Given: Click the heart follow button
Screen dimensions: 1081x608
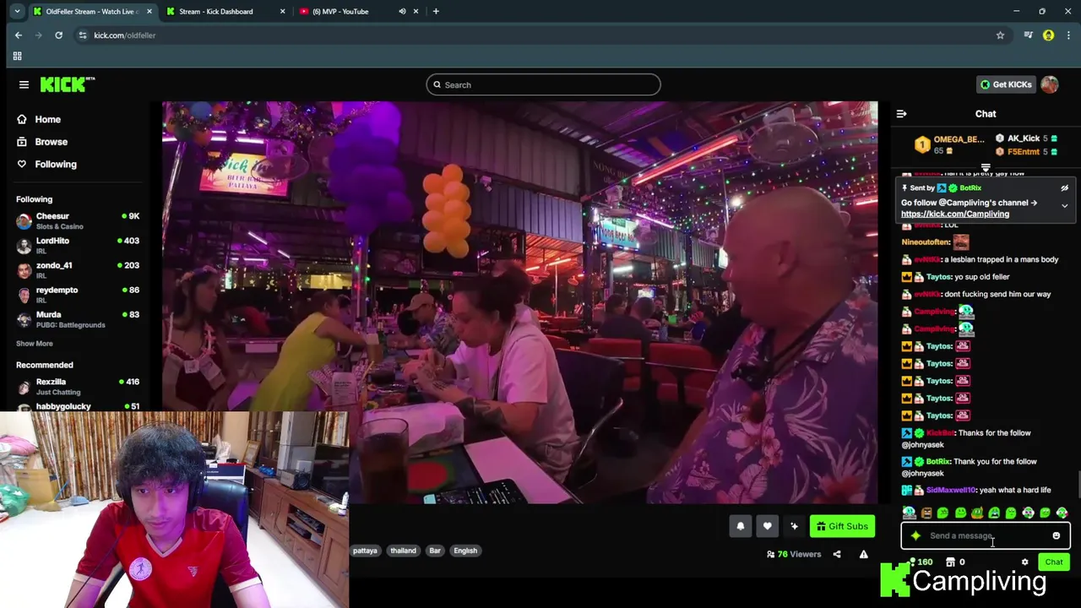Looking at the screenshot, I should tap(767, 526).
